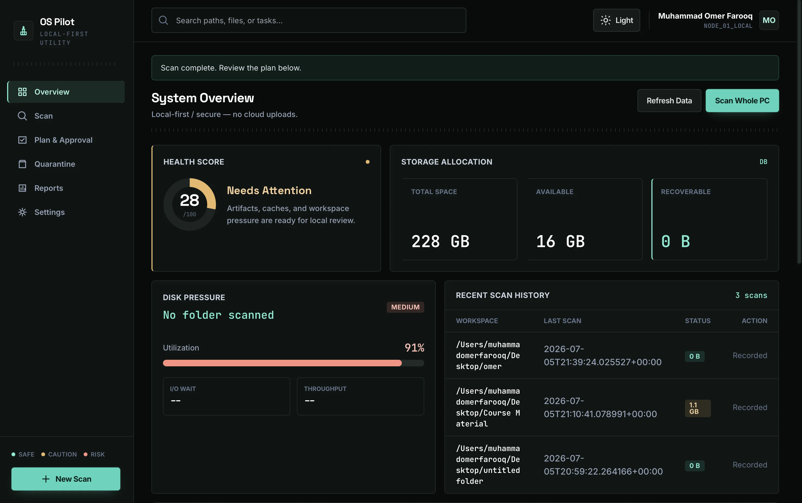Click the search paths, files, or tasks field
802x503 pixels.
coord(309,20)
